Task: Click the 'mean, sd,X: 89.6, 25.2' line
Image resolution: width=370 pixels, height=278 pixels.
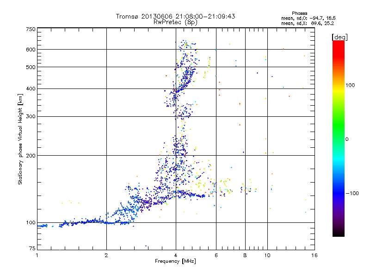Action: [308, 23]
